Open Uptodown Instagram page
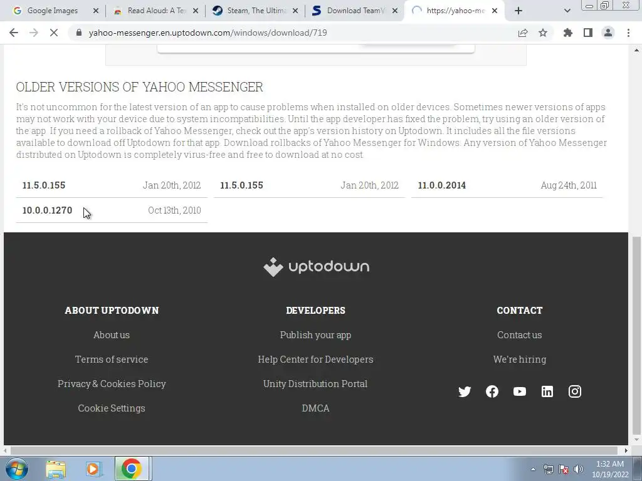Screen dimensions: 642x481 pyautogui.click(x=574, y=391)
